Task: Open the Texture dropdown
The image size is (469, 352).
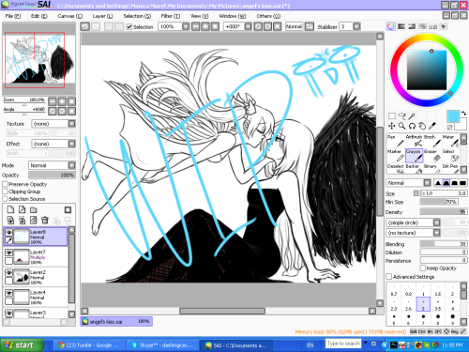Action: [53, 124]
